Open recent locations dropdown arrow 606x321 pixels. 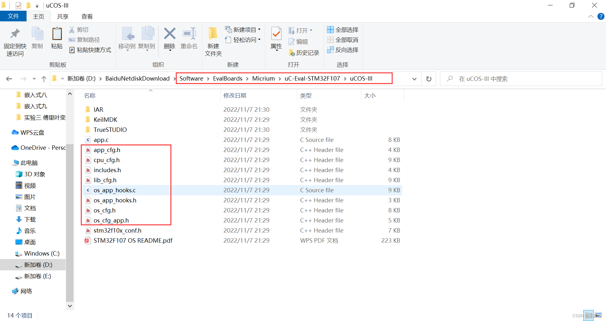click(x=34, y=79)
